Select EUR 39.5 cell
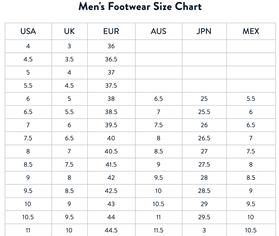 pos(111,125)
